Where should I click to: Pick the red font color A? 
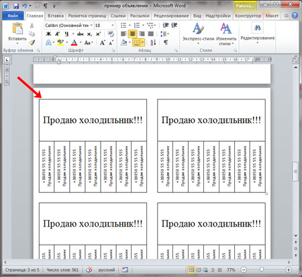click(74, 42)
